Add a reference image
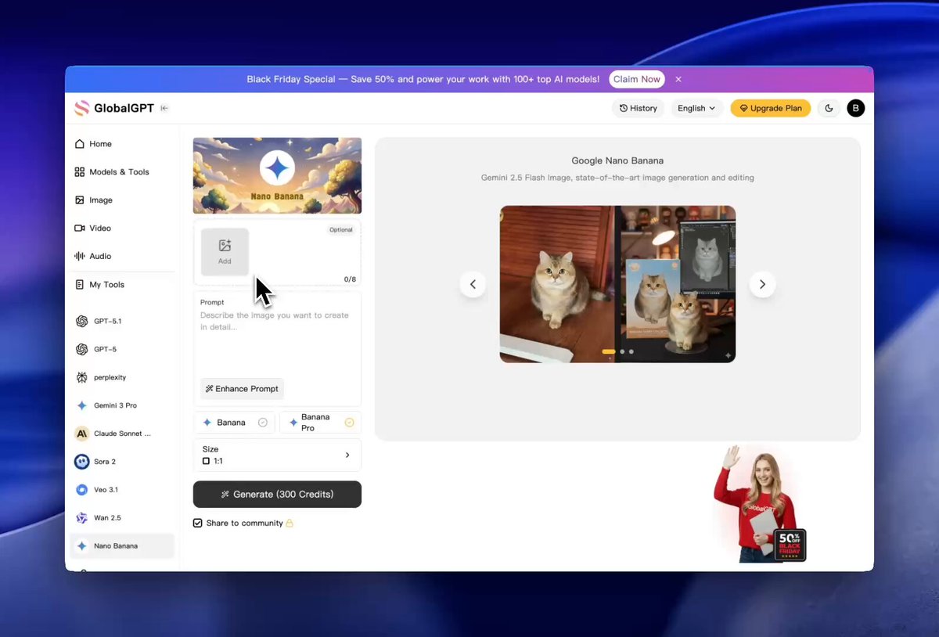The image size is (939, 637). click(225, 252)
